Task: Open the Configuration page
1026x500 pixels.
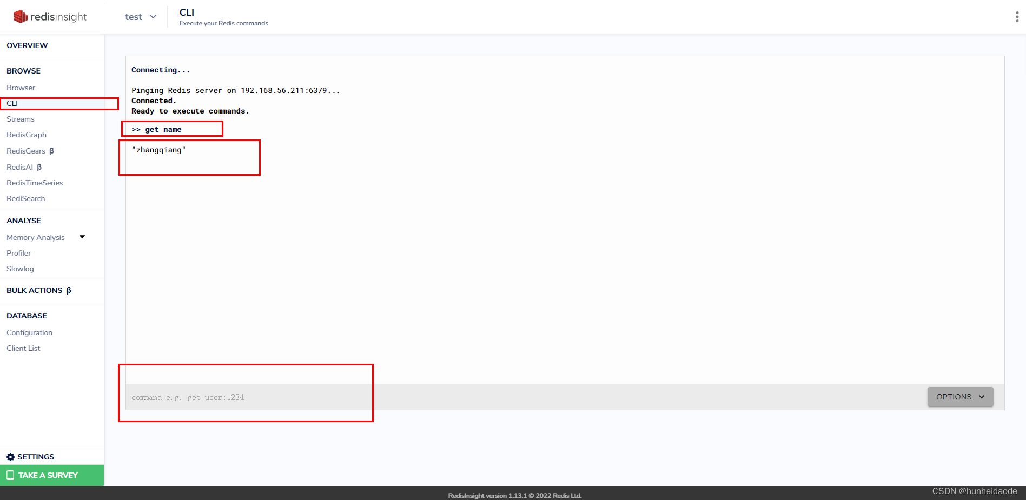Action: tap(29, 332)
